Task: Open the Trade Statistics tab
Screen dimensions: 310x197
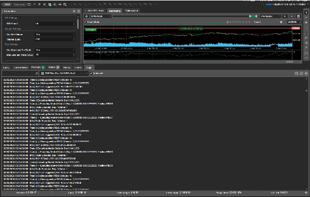Action: (x=21, y=67)
